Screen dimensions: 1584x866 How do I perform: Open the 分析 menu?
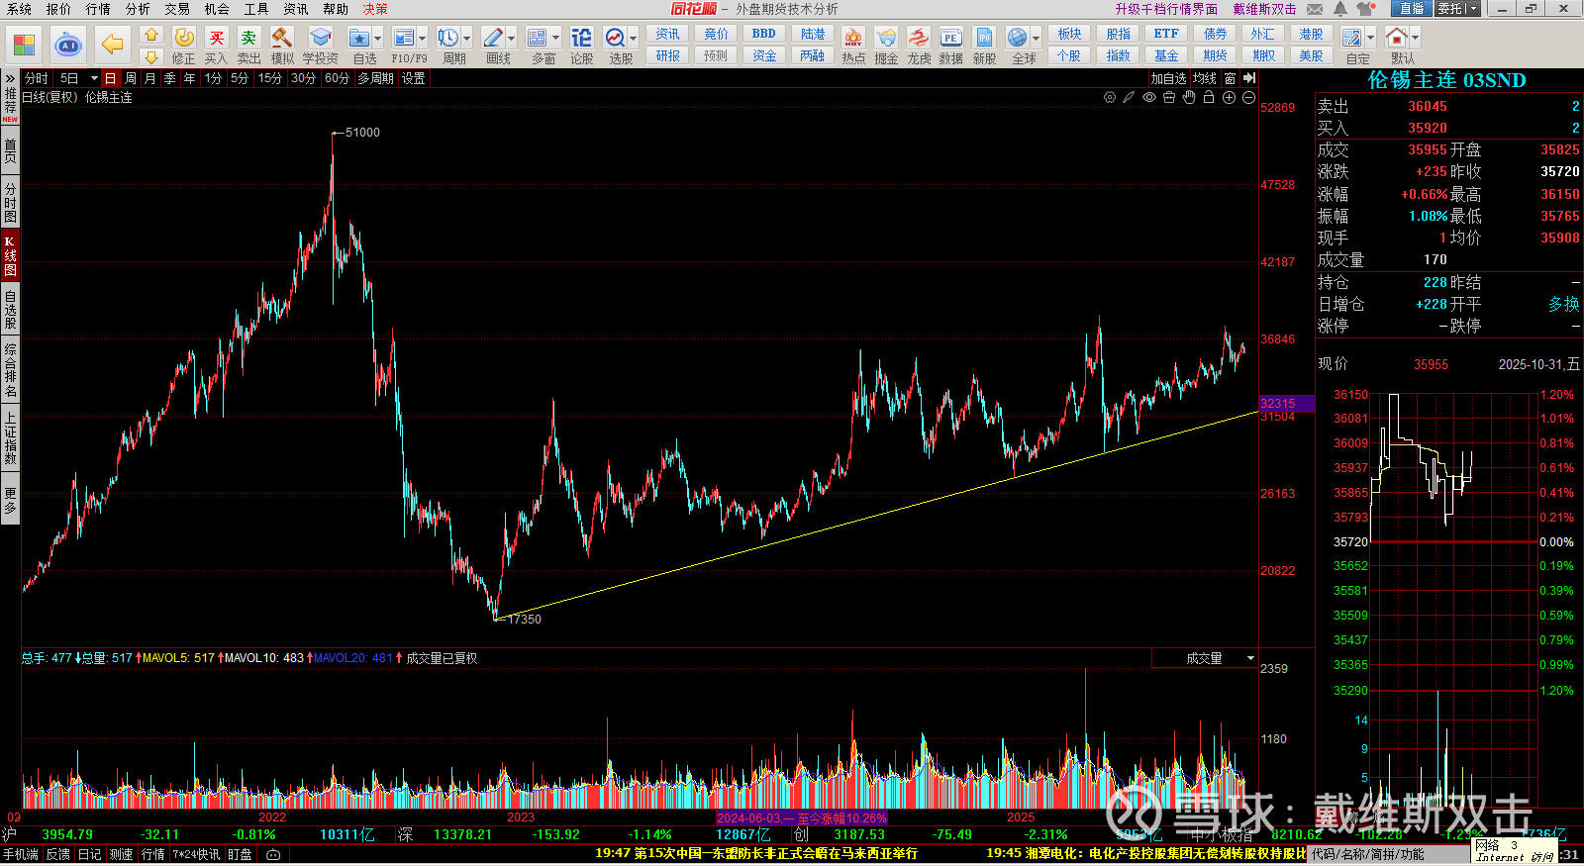click(138, 9)
